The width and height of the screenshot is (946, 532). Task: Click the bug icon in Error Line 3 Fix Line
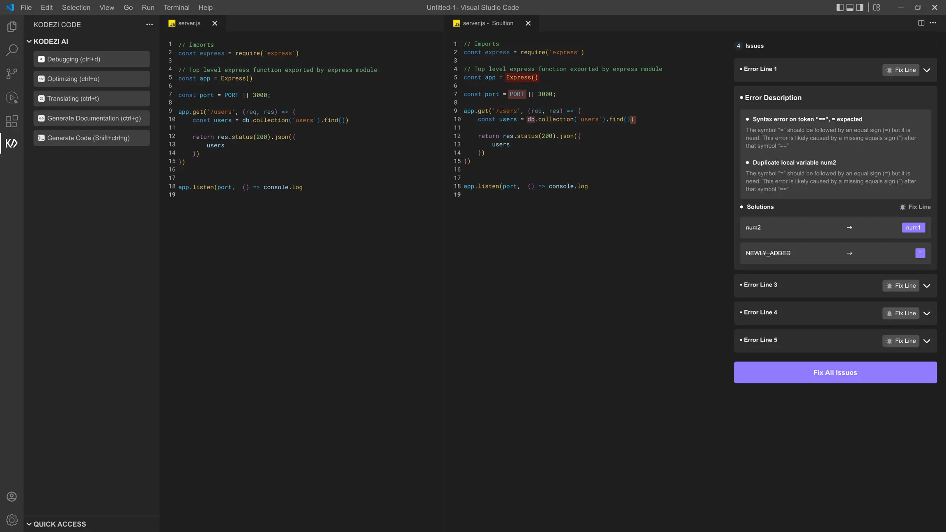coord(889,286)
